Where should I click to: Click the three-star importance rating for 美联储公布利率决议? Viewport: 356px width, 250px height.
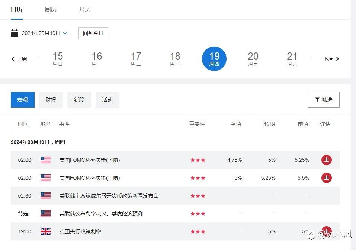coord(198,214)
